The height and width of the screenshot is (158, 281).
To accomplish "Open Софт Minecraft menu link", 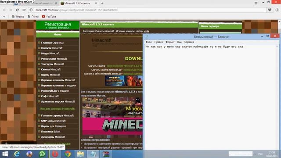I will (x=50, y=96).
